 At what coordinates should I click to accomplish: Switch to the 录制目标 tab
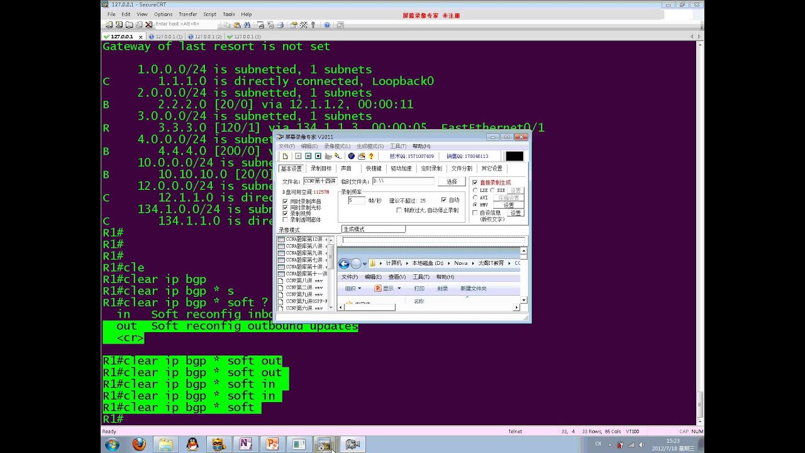321,169
